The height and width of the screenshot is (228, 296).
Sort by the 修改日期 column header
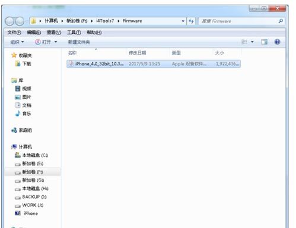pyautogui.click(x=138, y=53)
